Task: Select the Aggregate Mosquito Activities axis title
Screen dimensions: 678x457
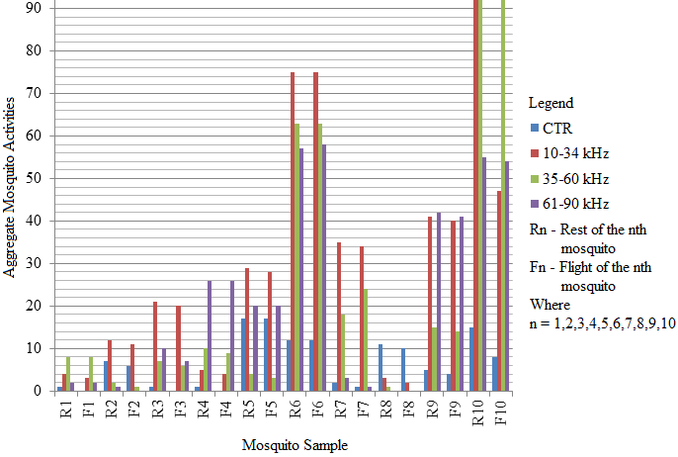Action: 10,196
